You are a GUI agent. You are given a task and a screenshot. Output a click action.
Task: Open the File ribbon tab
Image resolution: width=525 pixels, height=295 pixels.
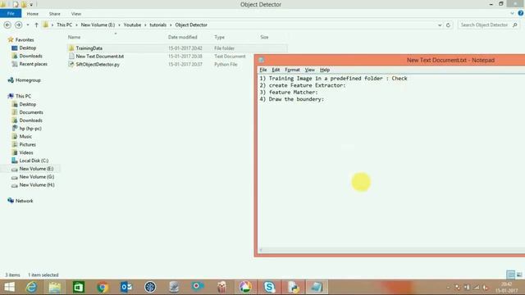tap(11, 13)
